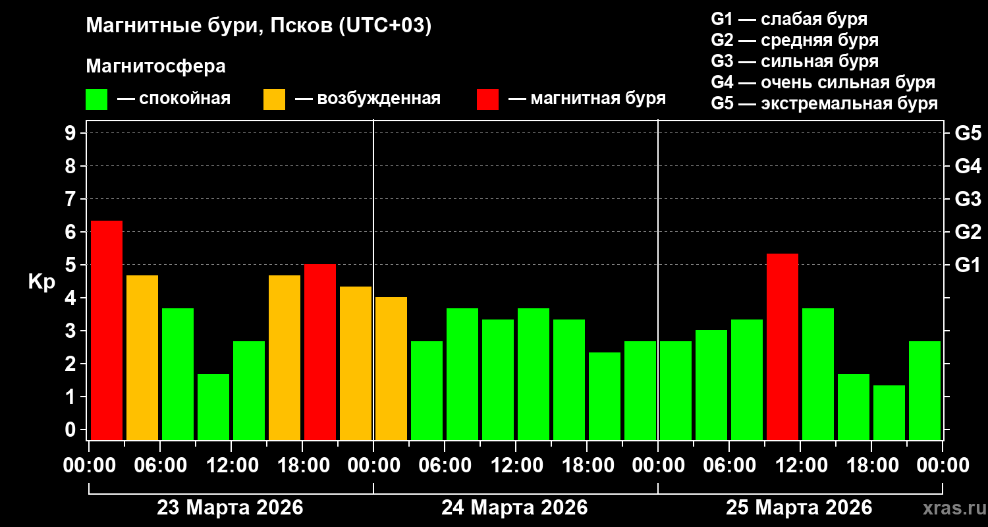988x527 pixels.
Task: Click the '9' value on the Kp axis
Action: (72, 133)
